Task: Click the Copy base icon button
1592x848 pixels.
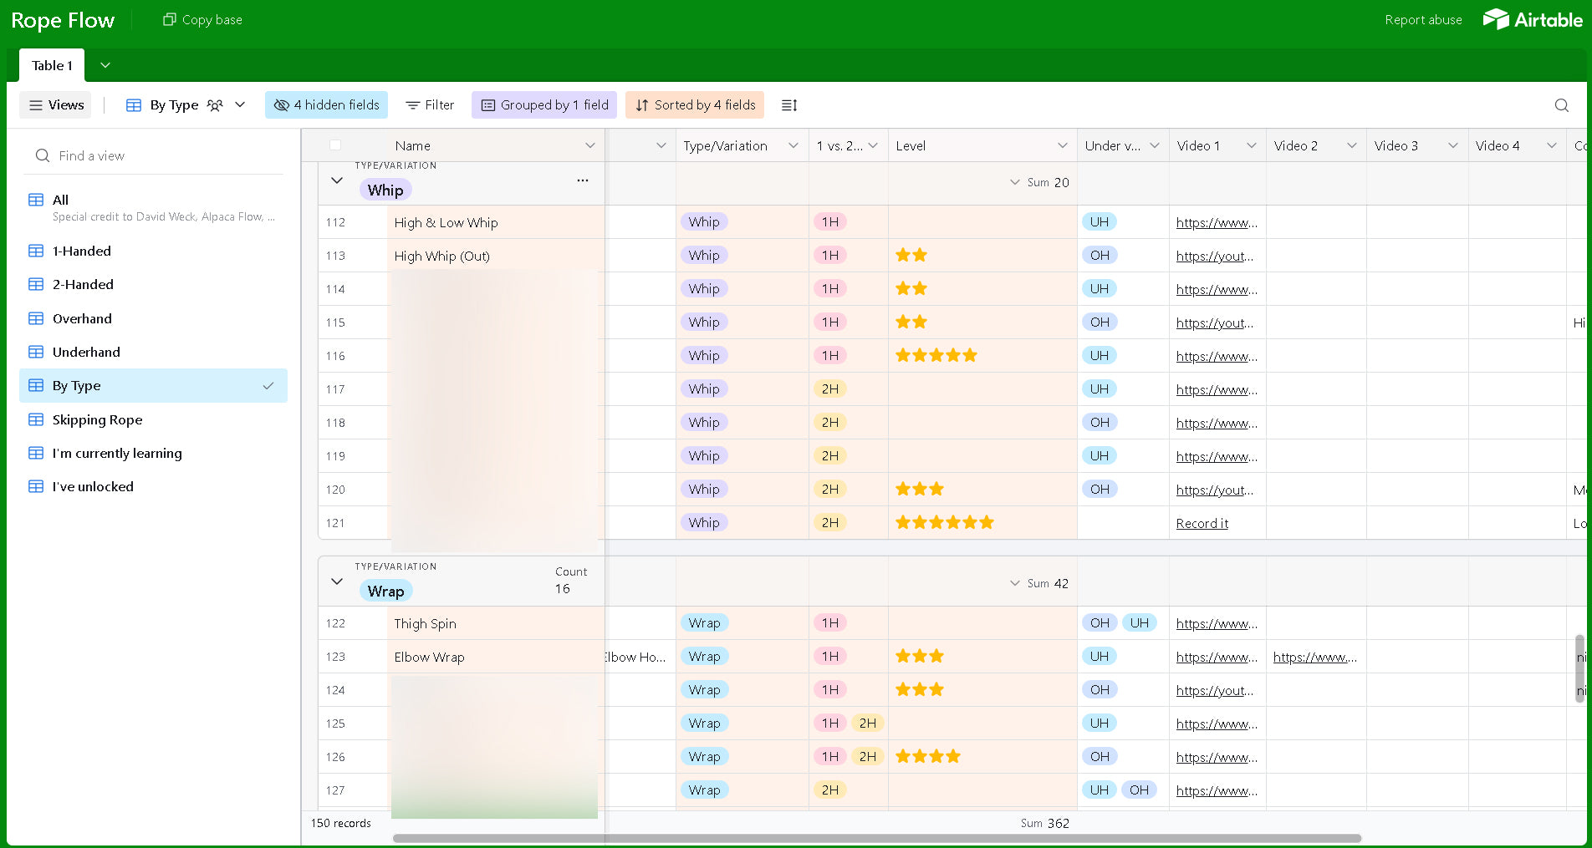Action: point(202,19)
